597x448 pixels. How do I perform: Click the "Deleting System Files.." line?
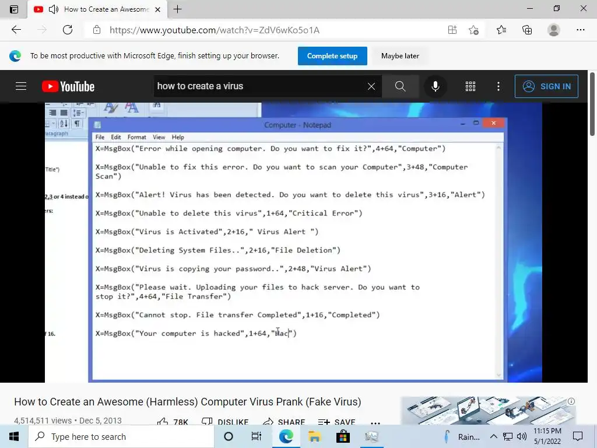(218, 250)
